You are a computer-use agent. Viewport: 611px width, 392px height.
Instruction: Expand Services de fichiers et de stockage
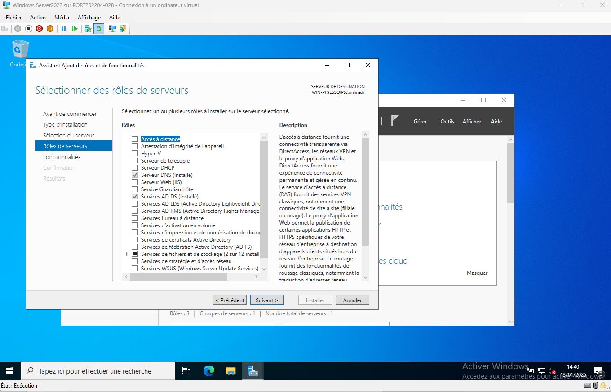click(x=127, y=254)
